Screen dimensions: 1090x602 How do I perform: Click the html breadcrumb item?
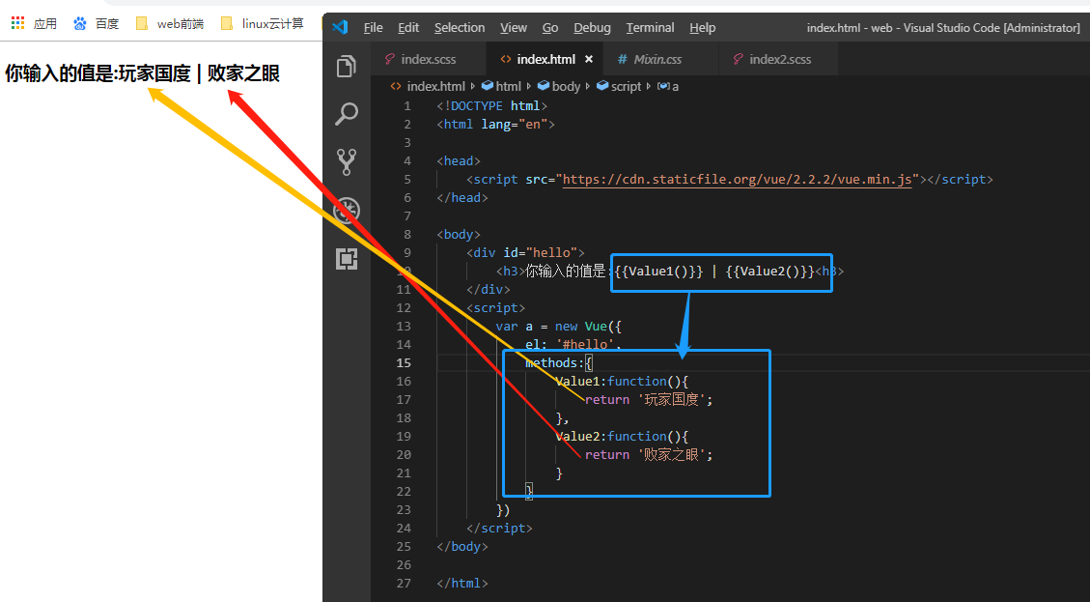(501, 86)
